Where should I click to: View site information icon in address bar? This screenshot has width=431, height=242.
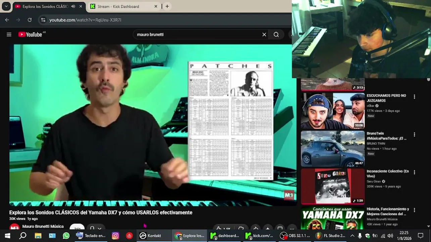click(x=43, y=20)
